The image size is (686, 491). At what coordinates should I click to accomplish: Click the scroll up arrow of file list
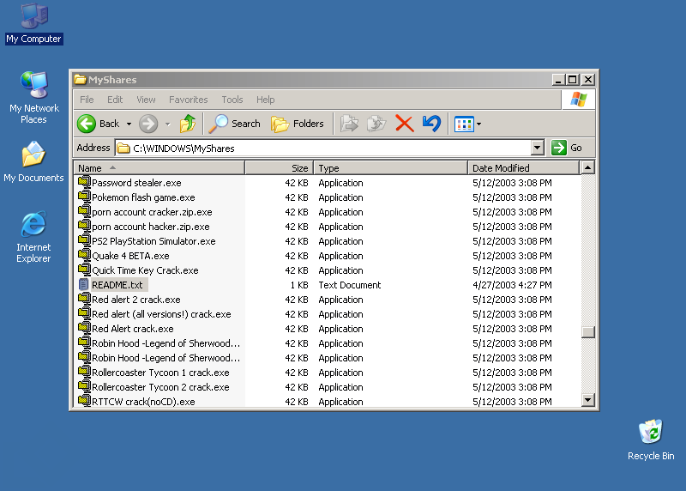(x=588, y=167)
